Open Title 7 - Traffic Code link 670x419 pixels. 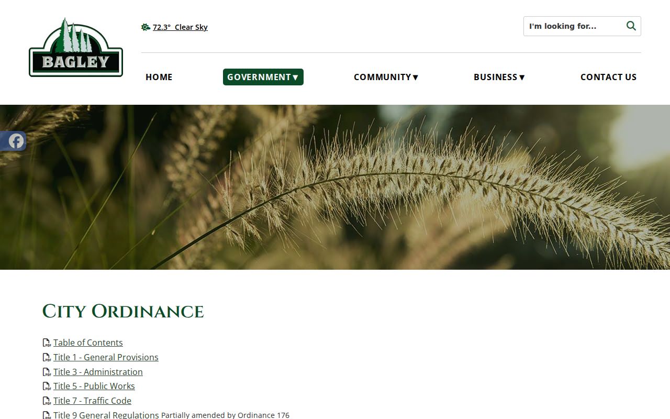point(92,401)
